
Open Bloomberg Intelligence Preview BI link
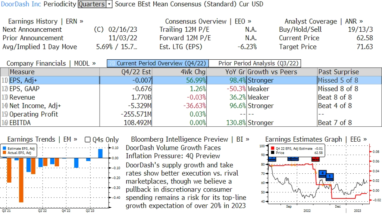coord(190,139)
